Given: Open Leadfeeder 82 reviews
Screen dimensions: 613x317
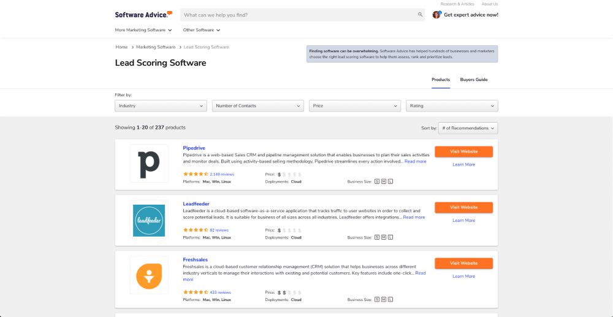Looking at the screenshot, I should pos(219,231).
